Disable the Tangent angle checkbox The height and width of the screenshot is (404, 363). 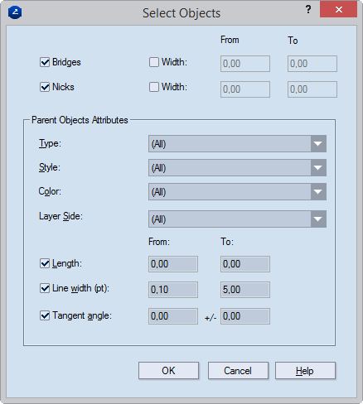45,315
